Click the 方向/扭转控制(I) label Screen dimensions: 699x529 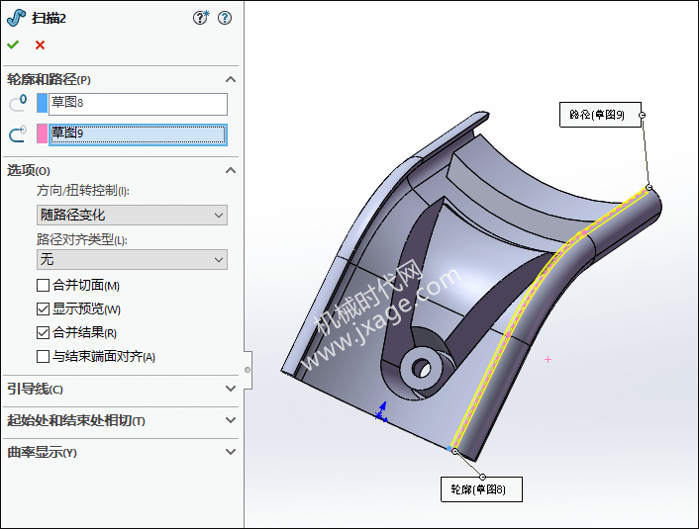83,191
